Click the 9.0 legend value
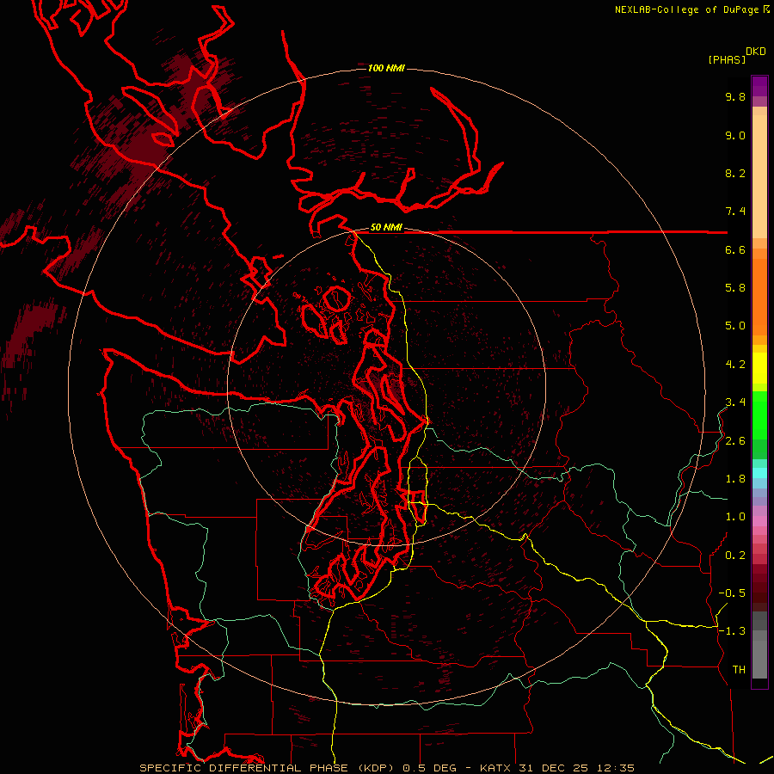 [735, 135]
